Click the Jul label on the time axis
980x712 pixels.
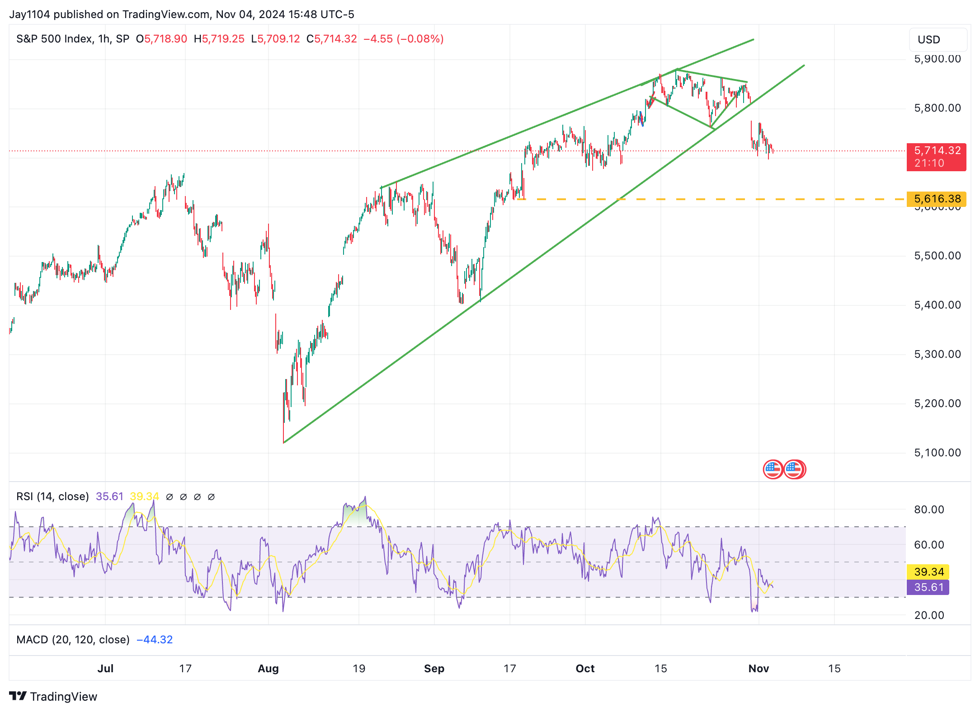click(x=105, y=669)
